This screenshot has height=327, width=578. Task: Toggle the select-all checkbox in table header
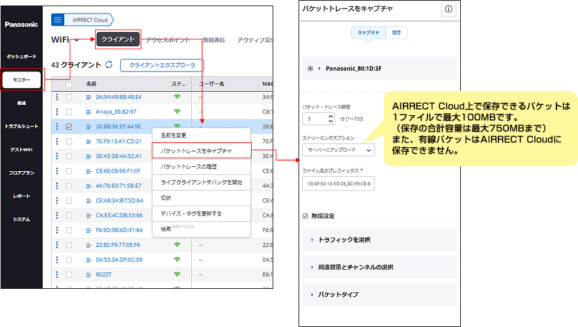(69, 84)
